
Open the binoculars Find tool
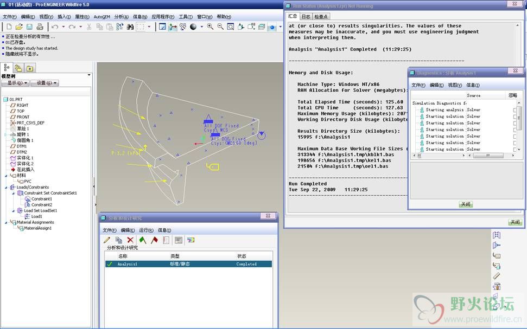(x=130, y=27)
